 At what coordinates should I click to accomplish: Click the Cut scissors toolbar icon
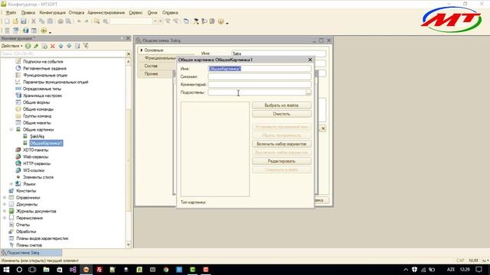34,21
